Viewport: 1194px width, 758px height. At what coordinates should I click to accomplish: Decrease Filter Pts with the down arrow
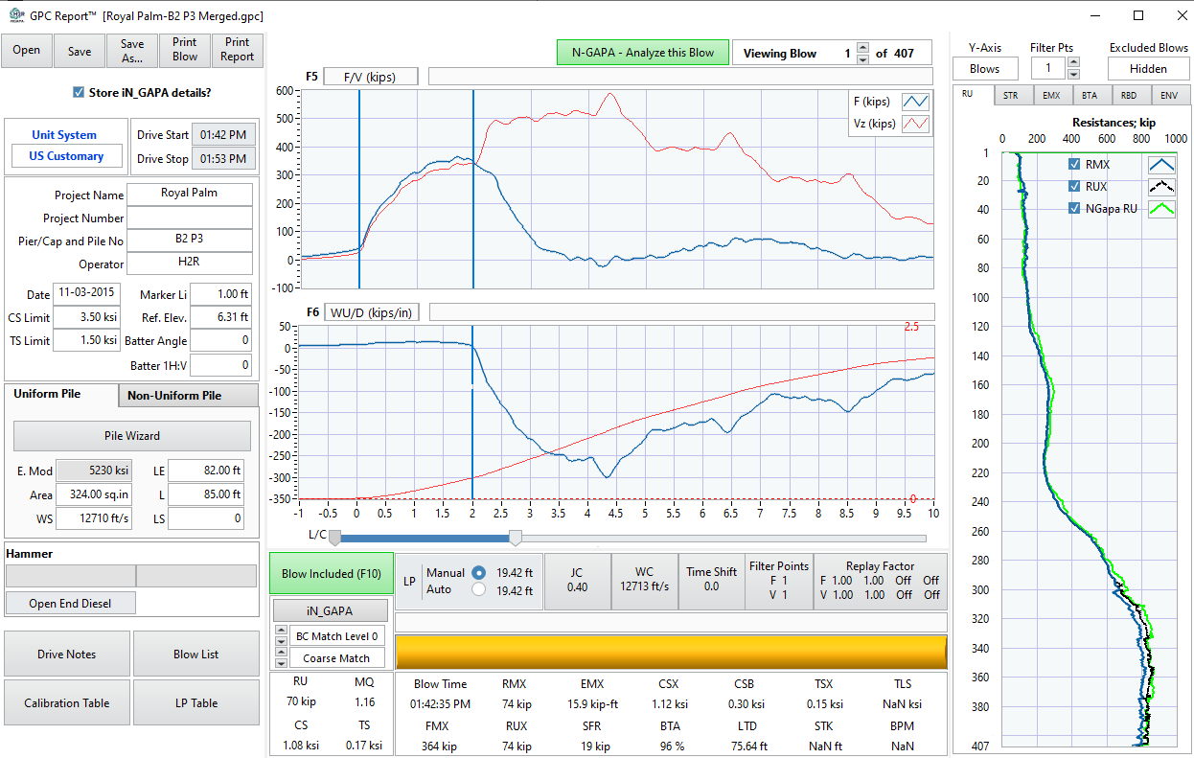coord(1073,74)
